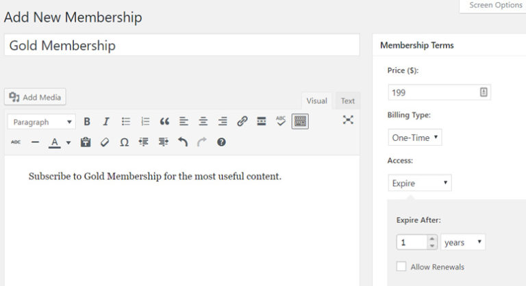Screen dimensions: 526x286
Task: Insert a Read More tag
Action: click(x=261, y=122)
